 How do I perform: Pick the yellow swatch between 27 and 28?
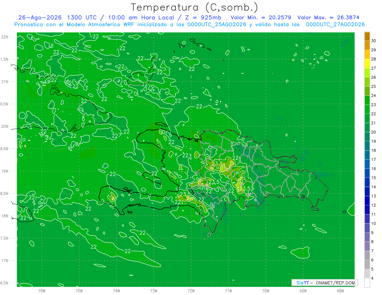coord(367,64)
